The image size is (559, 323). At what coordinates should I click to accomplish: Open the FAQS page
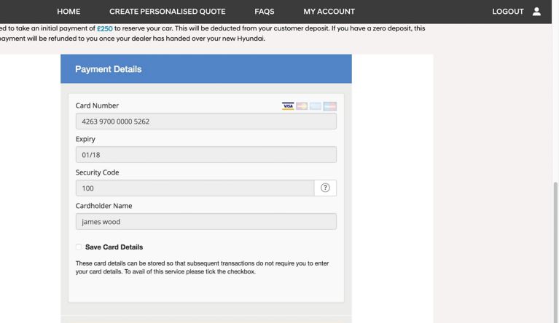point(264,12)
